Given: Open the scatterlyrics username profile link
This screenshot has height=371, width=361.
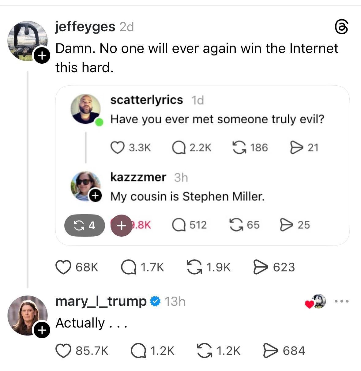Looking at the screenshot, I should pyautogui.click(x=146, y=100).
